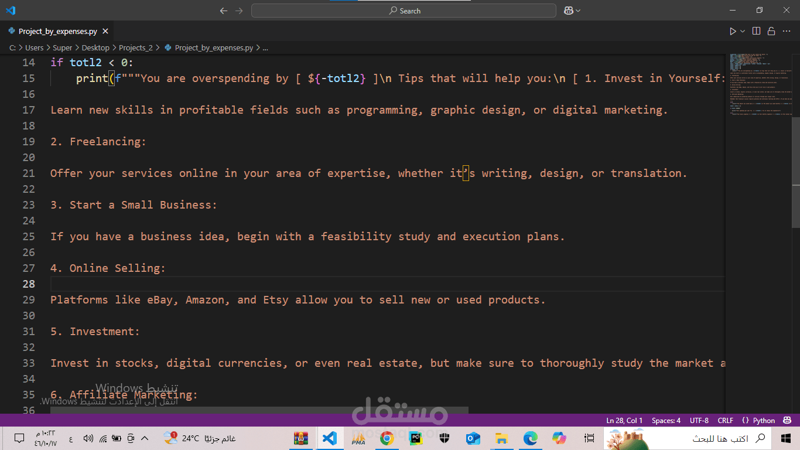Open the Wi-Fi network tray icon
This screenshot has width=800, height=450.
102,438
